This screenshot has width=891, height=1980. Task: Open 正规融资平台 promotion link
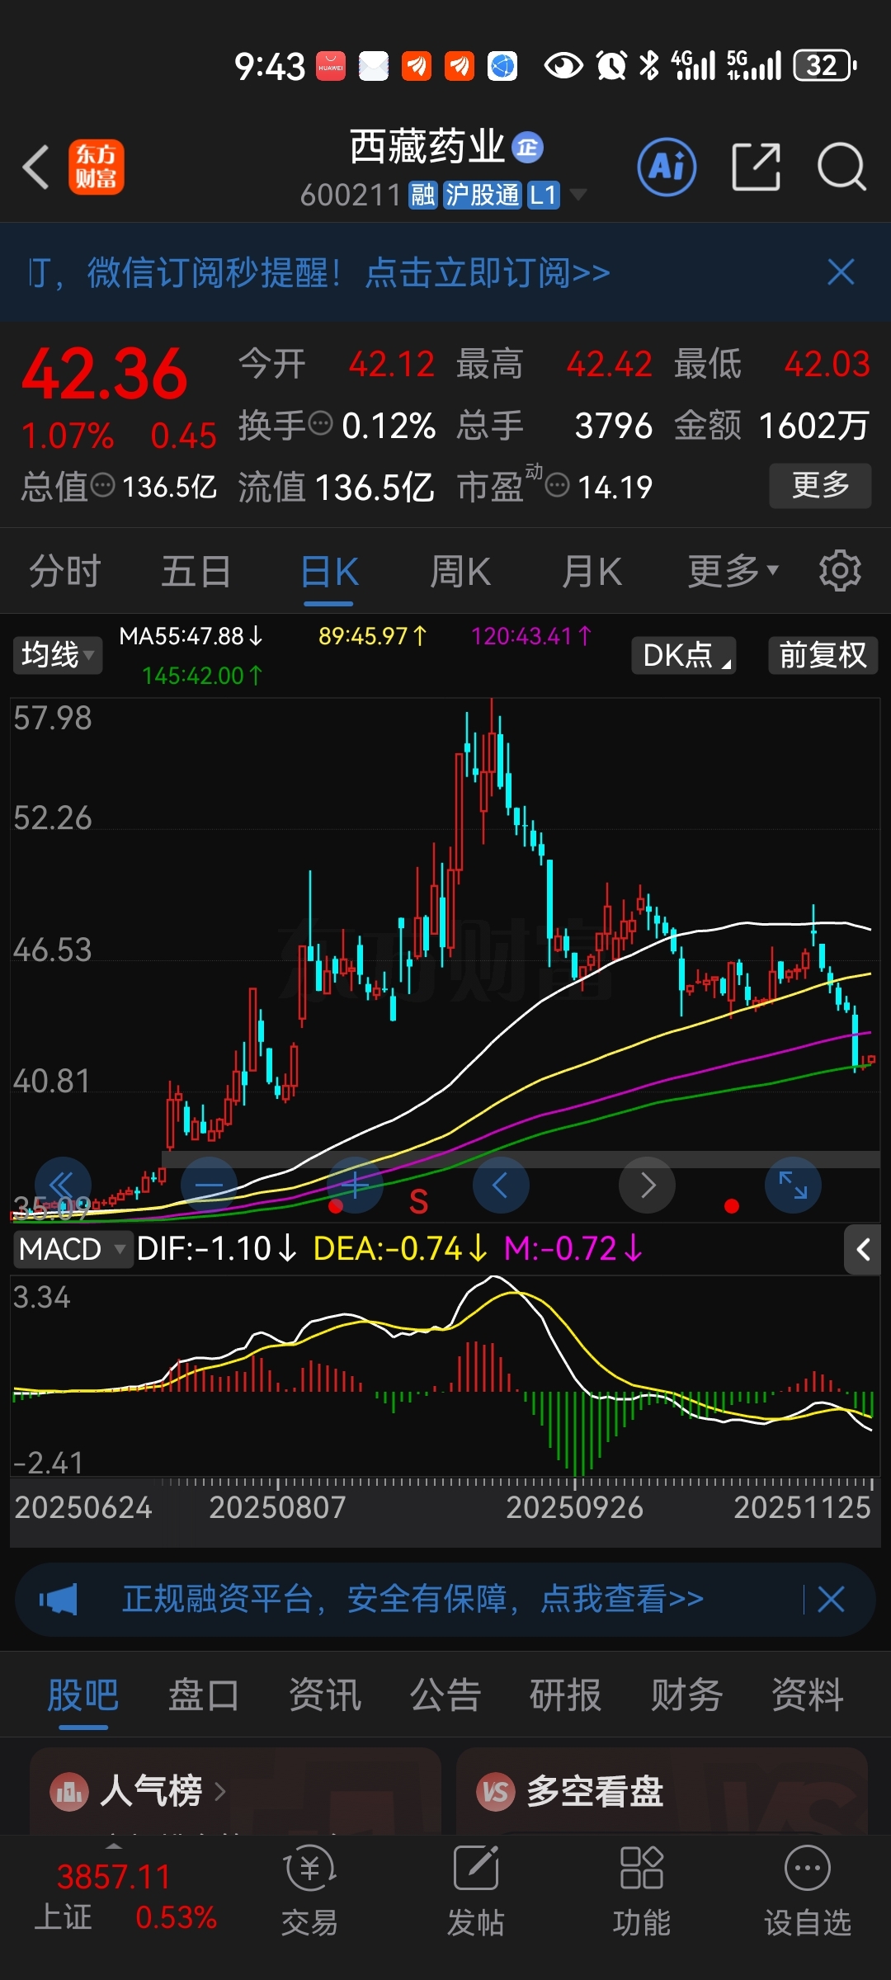point(412,1599)
